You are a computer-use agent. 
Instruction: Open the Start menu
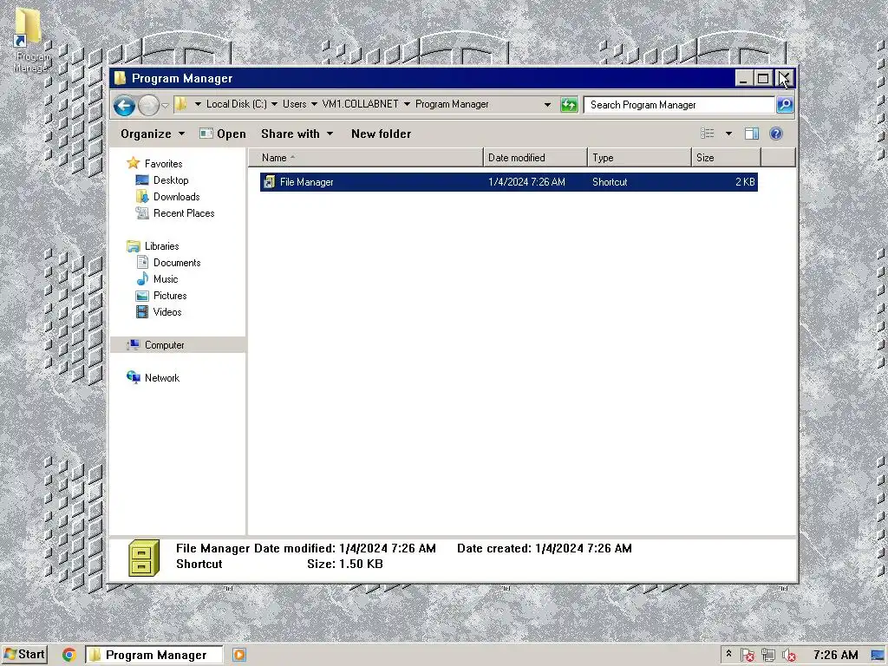(23, 655)
